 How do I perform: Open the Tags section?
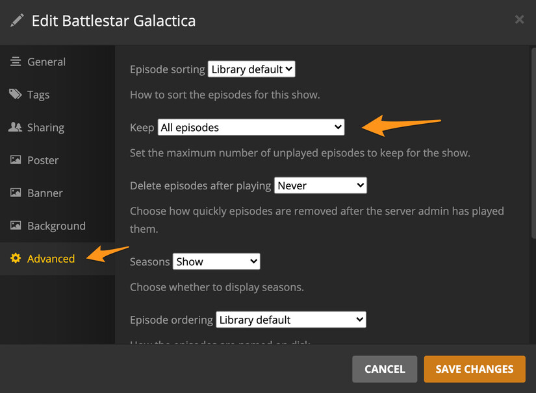point(38,95)
